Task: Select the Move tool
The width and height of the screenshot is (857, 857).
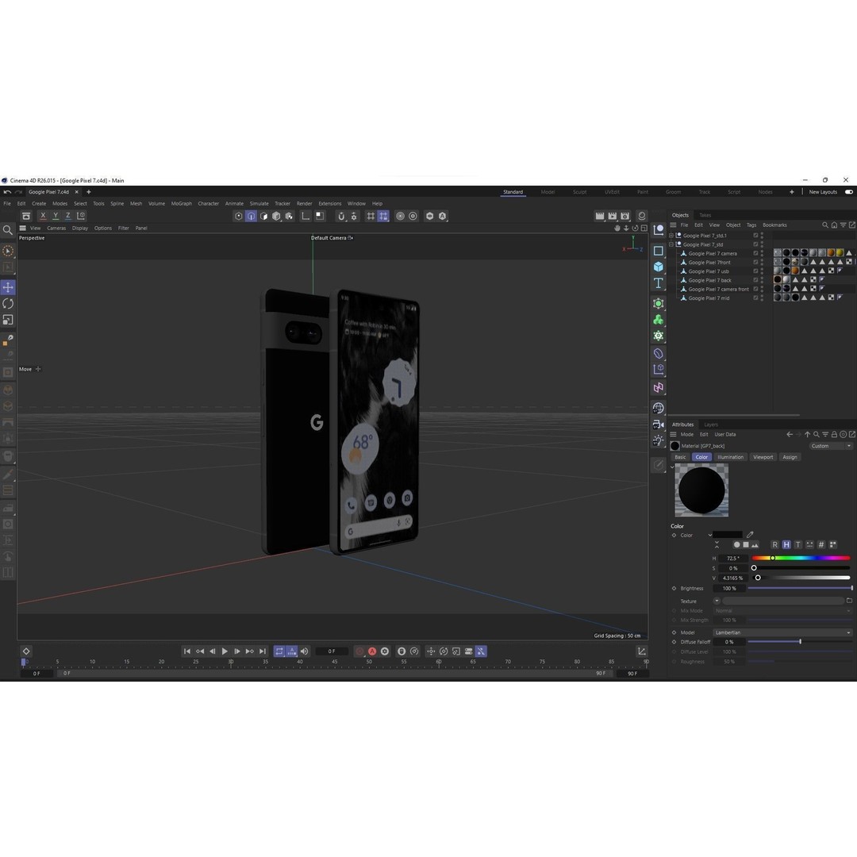Action: (x=8, y=287)
